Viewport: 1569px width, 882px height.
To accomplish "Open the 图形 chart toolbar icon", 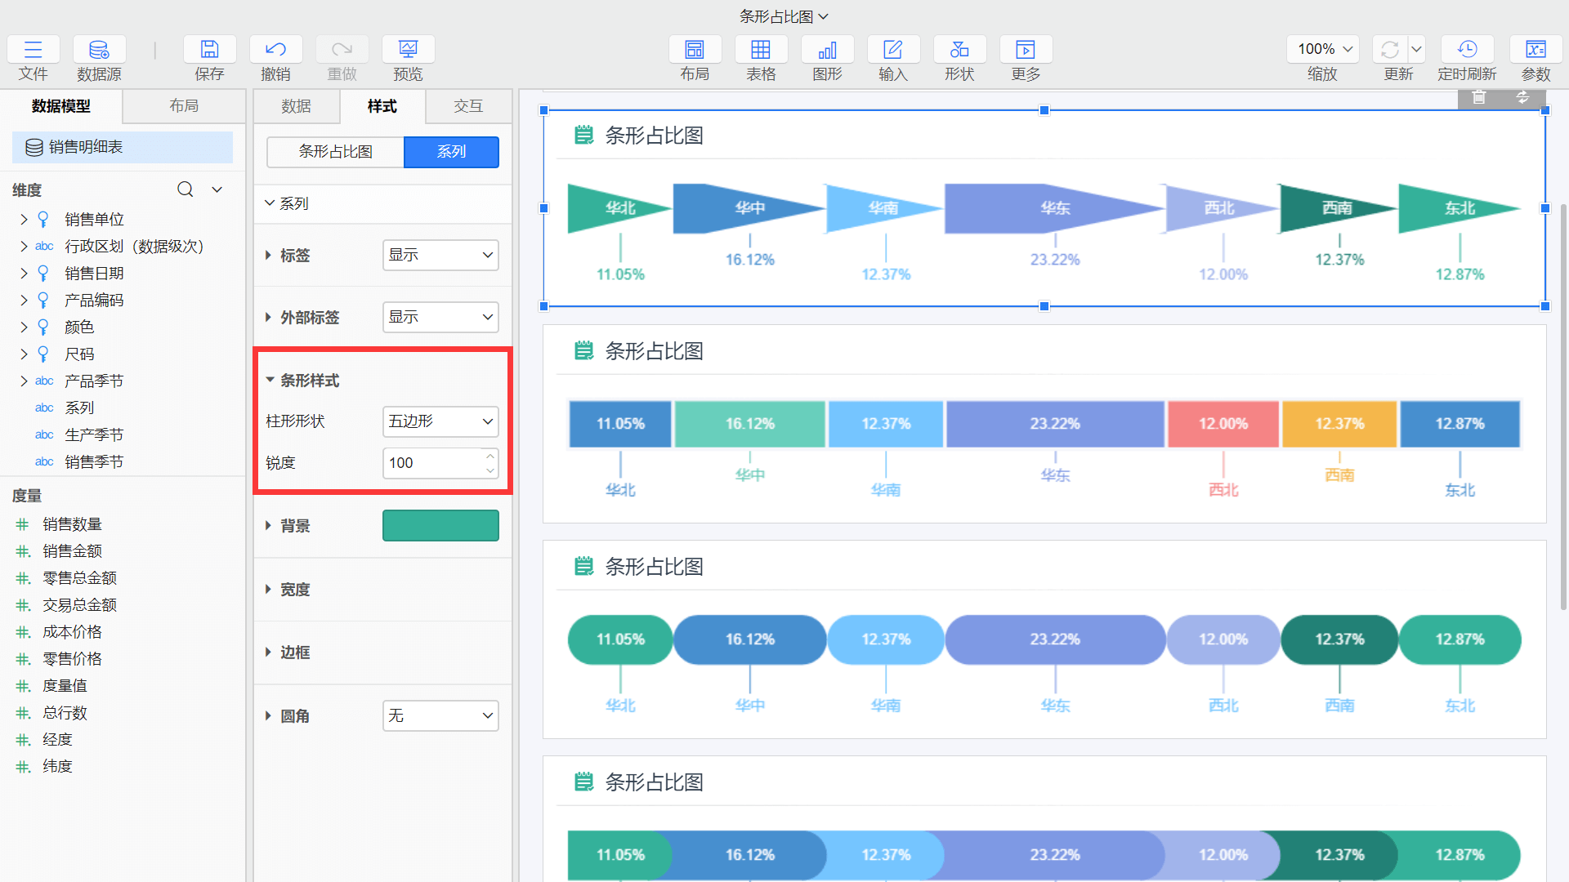I will 827,51.
